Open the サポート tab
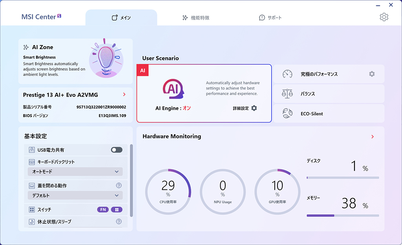Screen dimensions: 402x245 tap(270, 18)
